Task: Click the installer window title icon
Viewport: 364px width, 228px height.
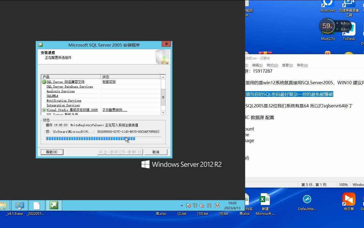Action: tap(40, 45)
